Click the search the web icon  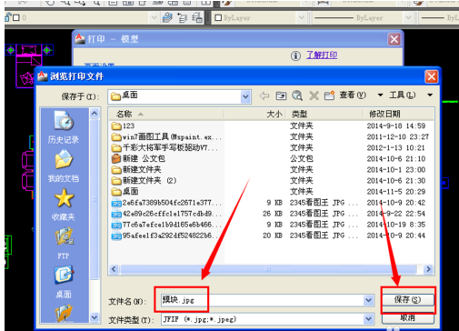(297, 95)
